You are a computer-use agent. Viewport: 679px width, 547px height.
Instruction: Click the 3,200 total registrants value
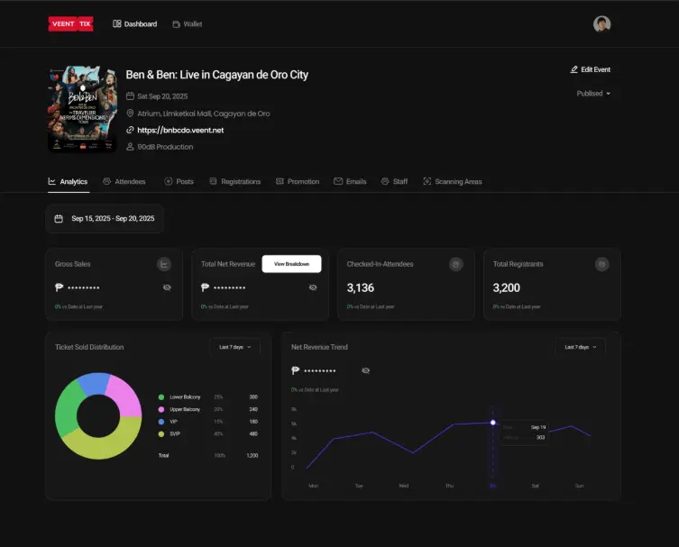506,287
